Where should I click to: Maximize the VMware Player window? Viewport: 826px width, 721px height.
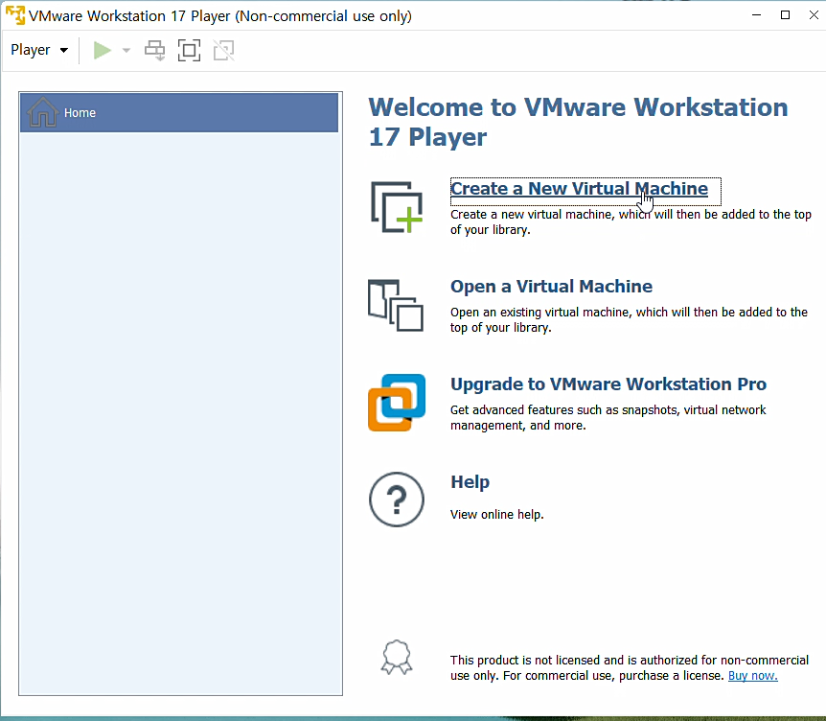pos(785,15)
